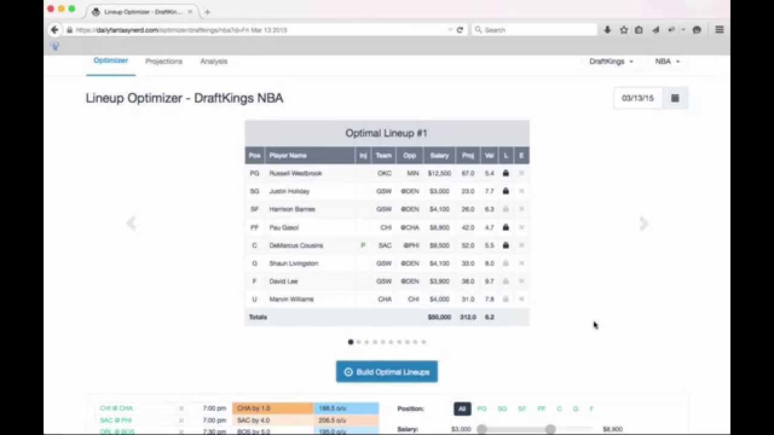Open the NBA sport dropdown
Image resolution: width=774 pixels, height=435 pixels.
point(667,62)
